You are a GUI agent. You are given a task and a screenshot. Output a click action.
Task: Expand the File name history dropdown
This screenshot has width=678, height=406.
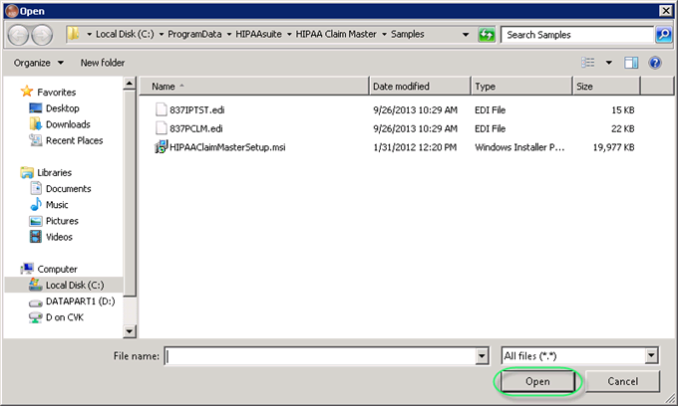point(480,355)
